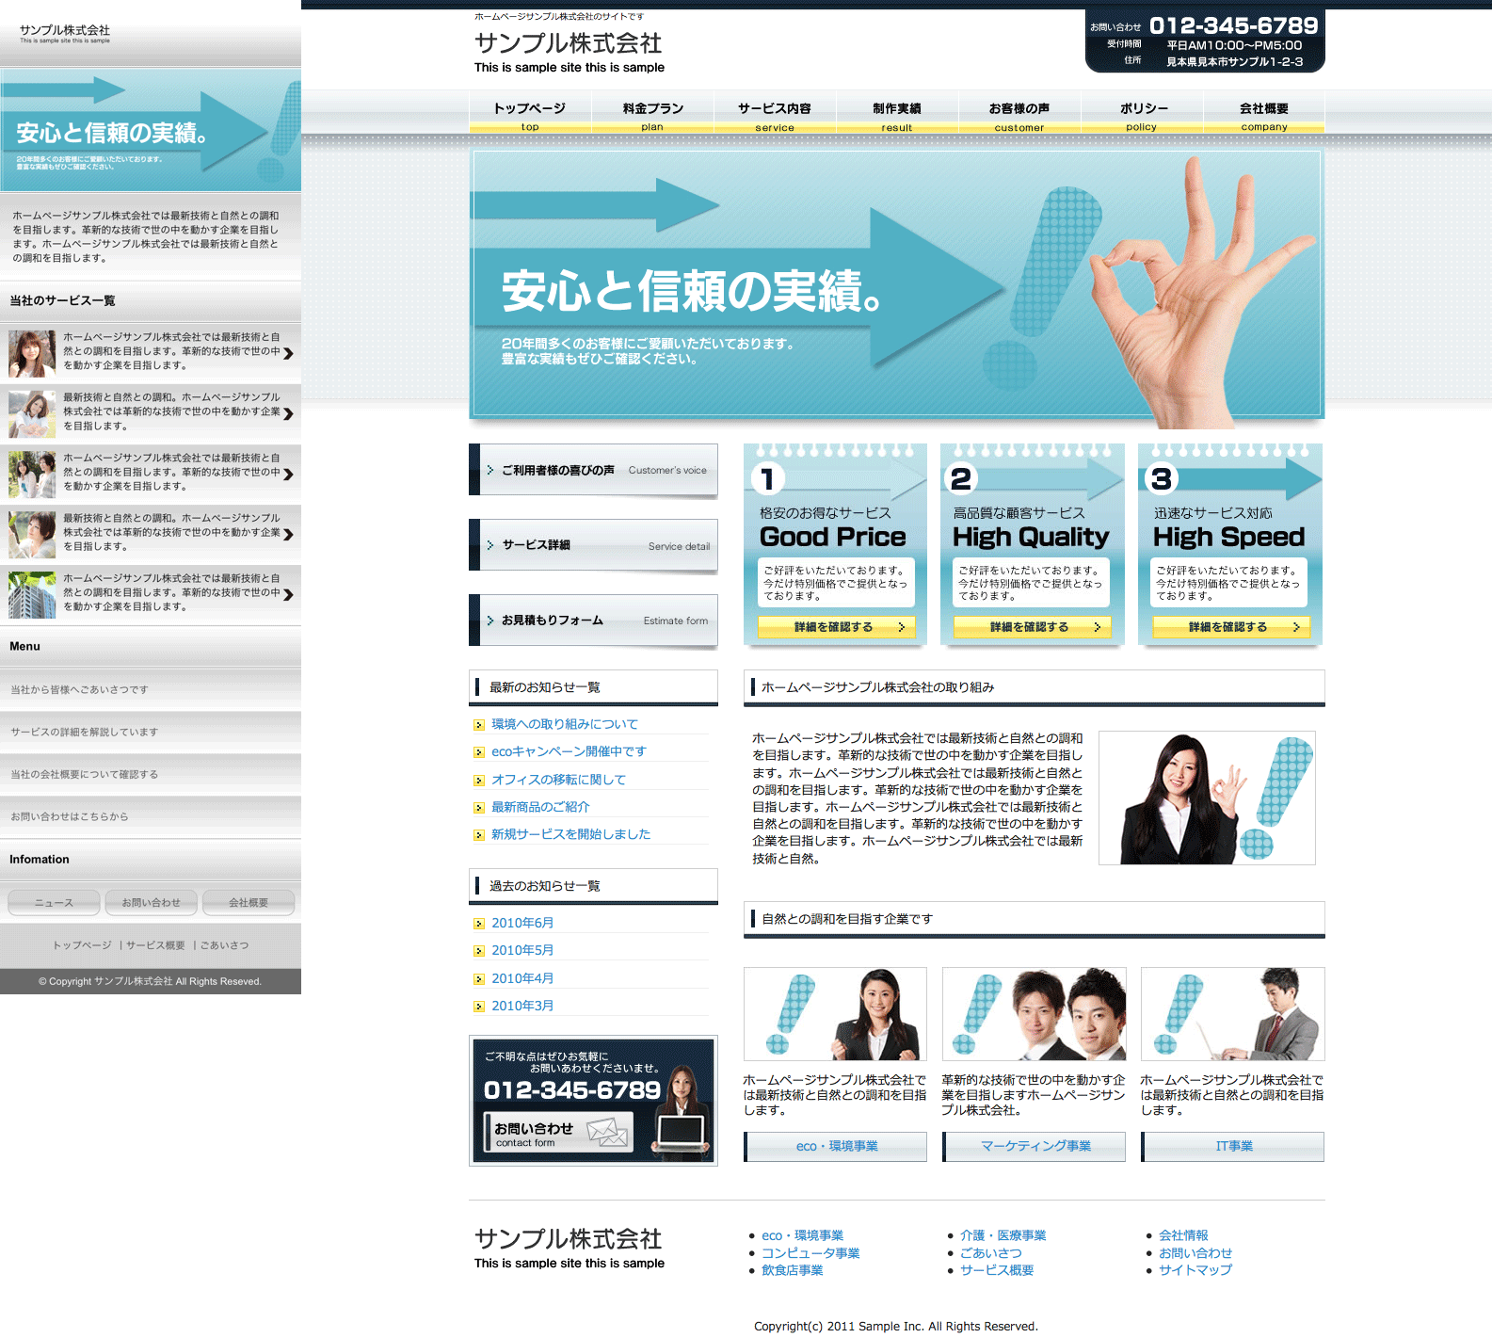The image size is (1492, 1338).
Task: Click the envelope contact form icon
Action: [607, 1132]
